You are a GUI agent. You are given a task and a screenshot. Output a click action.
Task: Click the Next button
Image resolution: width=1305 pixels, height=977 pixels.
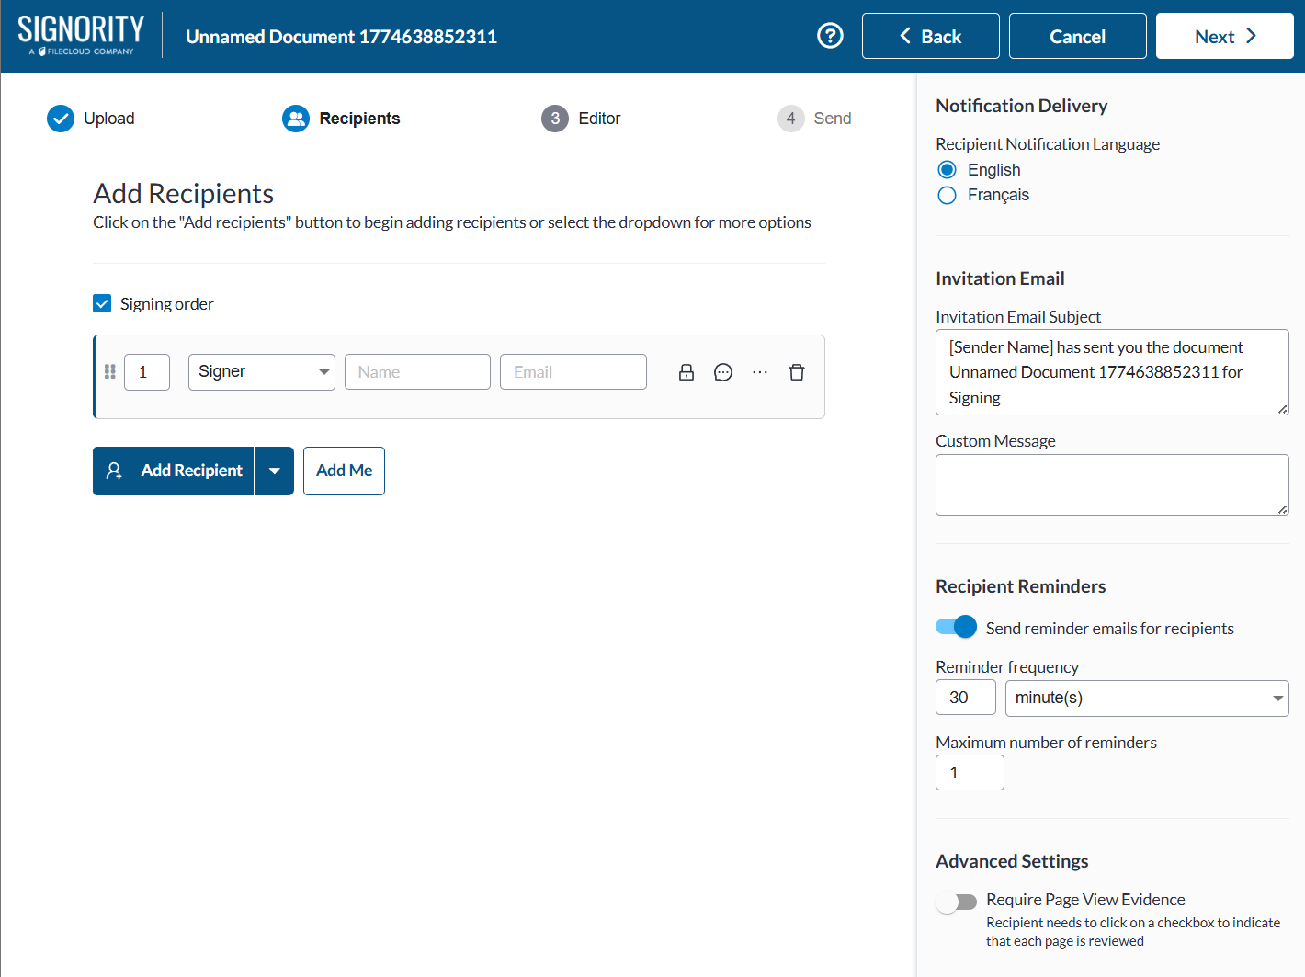click(x=1224, y=36)
